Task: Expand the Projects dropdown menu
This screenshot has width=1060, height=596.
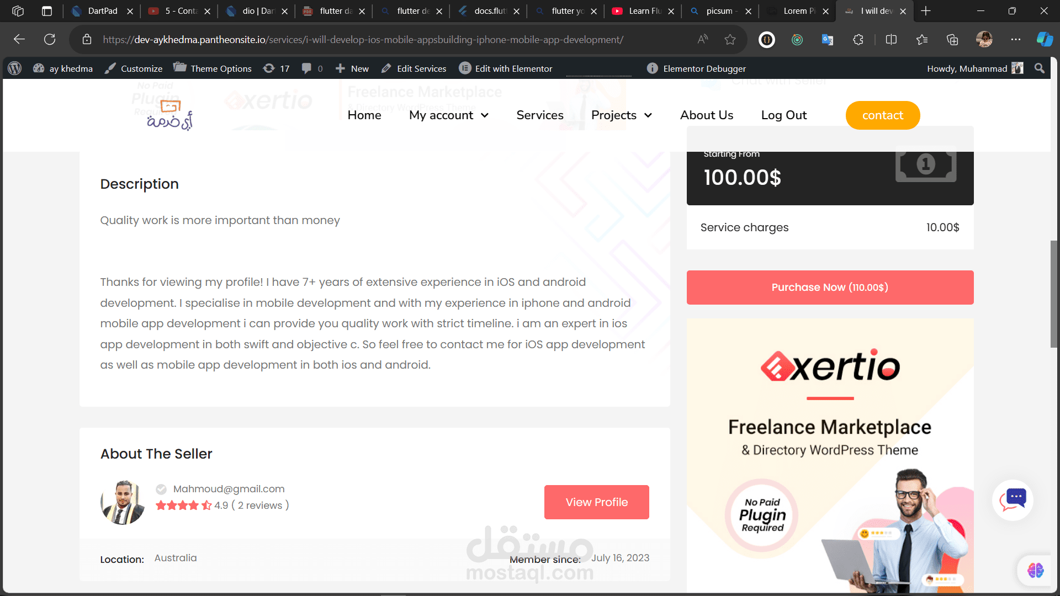Action: [x=621, y=115]
